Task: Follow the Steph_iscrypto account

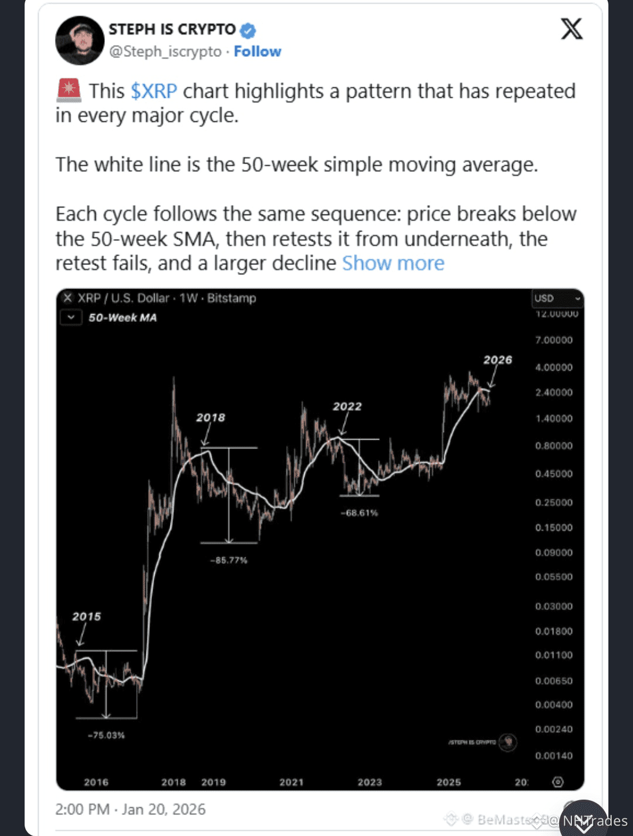Action: (x=257, y=52)
